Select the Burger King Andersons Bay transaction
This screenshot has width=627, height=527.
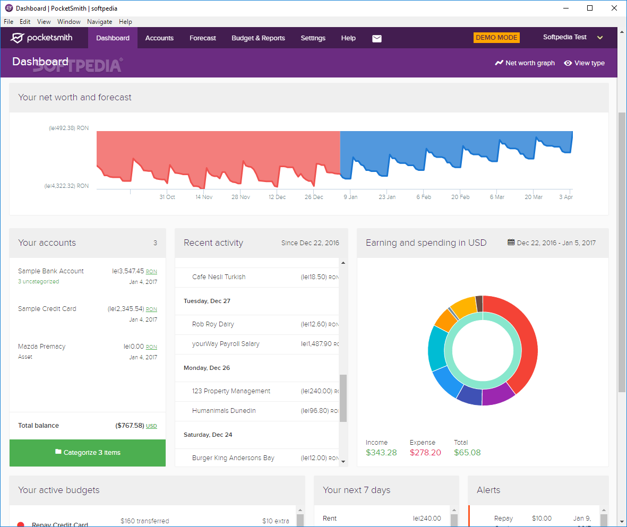(x=257, y=458)
